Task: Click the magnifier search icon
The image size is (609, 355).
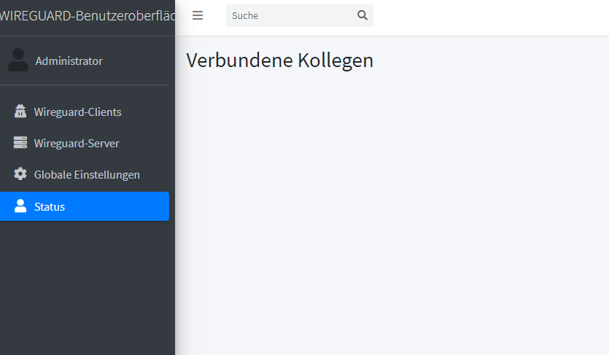Action: click(362, 15)
